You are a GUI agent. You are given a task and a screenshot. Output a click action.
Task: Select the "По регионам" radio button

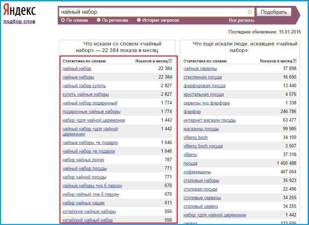[x=99, y=20]
